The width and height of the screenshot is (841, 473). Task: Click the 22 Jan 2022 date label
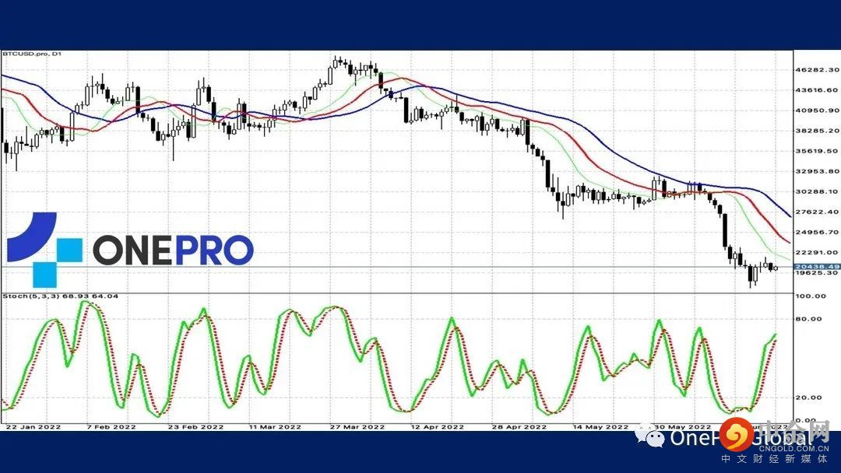33,427
